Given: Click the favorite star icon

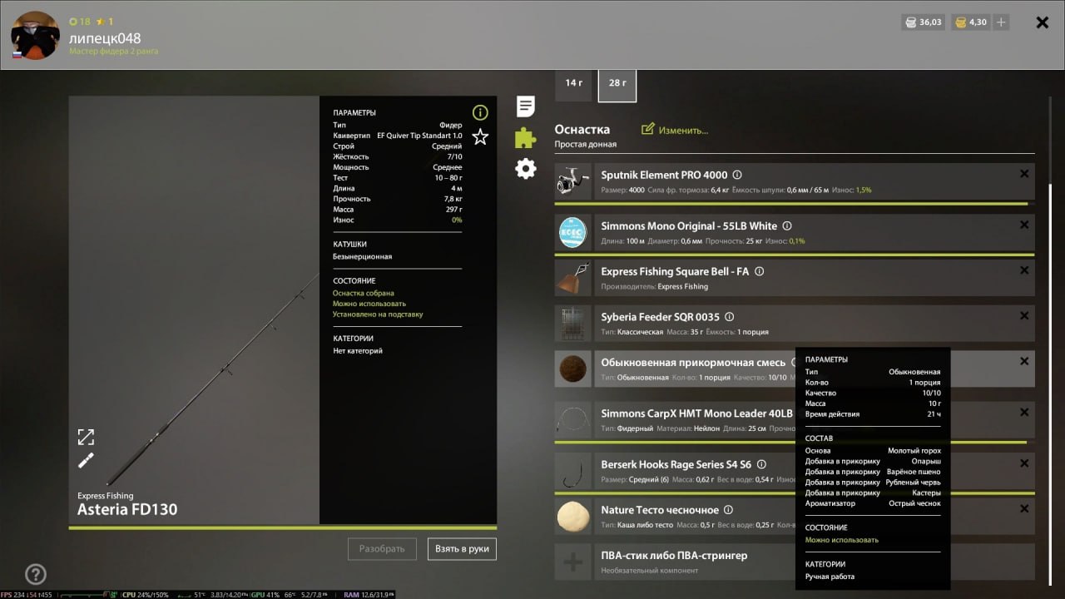Looking at the screenshot, I should [480, 137].
